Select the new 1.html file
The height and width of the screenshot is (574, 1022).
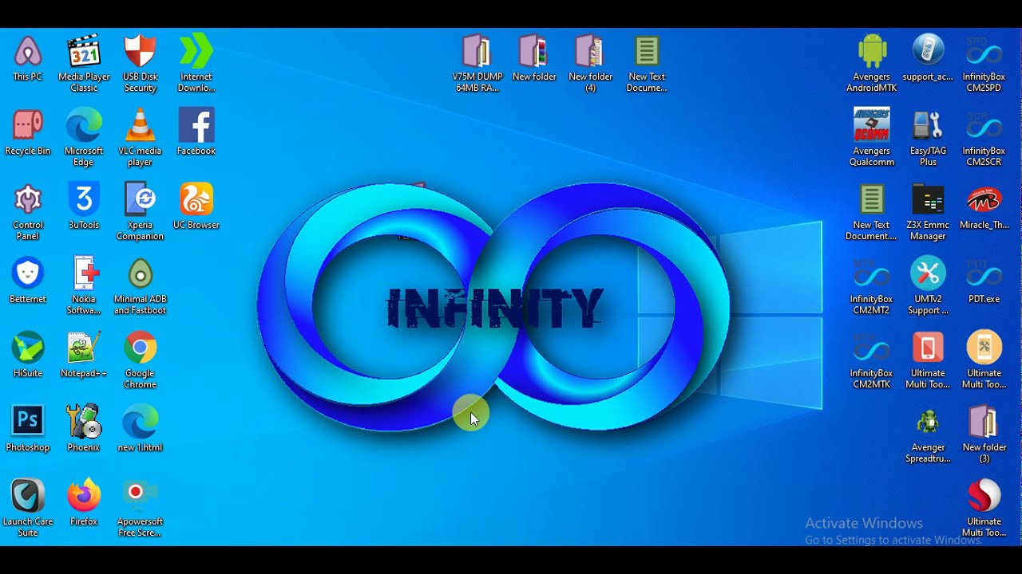140,429
